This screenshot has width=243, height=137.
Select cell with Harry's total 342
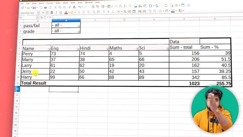click(x=184, y=77)
